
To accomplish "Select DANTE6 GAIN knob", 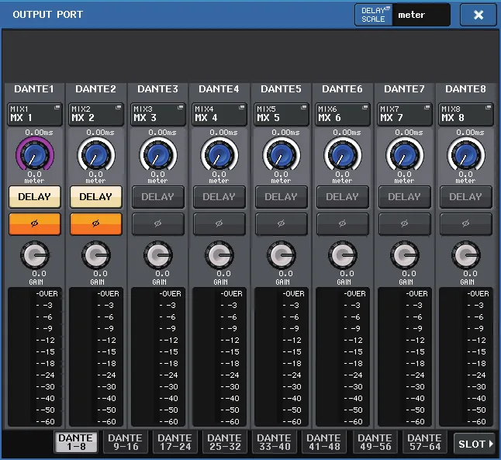I will point(343,254).
